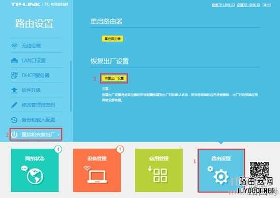Viewport: 280px width, 198px height.
Task: Switch to the 设备管理 tab
Action: point(97,171)
